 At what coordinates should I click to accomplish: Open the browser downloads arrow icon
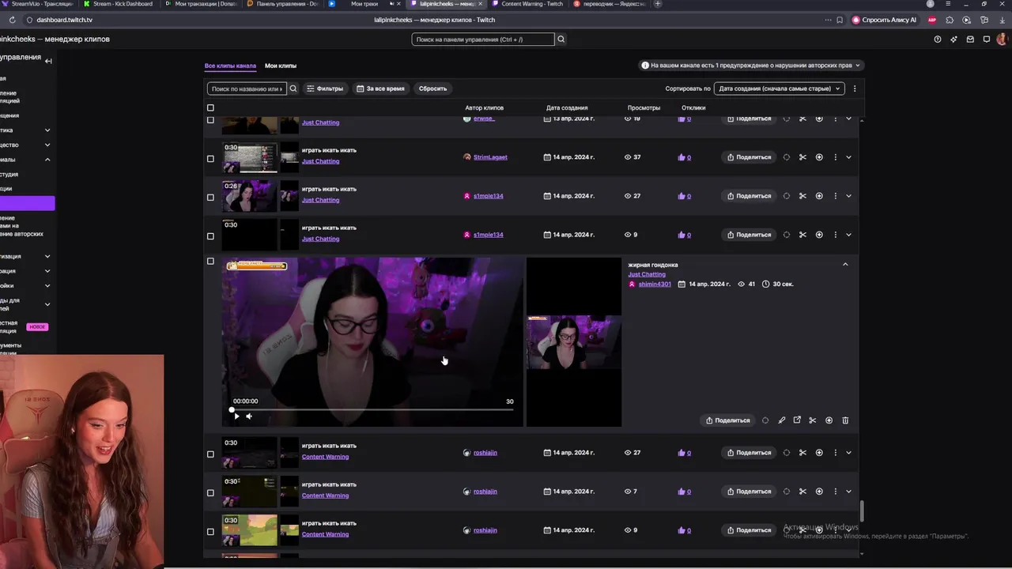[1001, 20]
